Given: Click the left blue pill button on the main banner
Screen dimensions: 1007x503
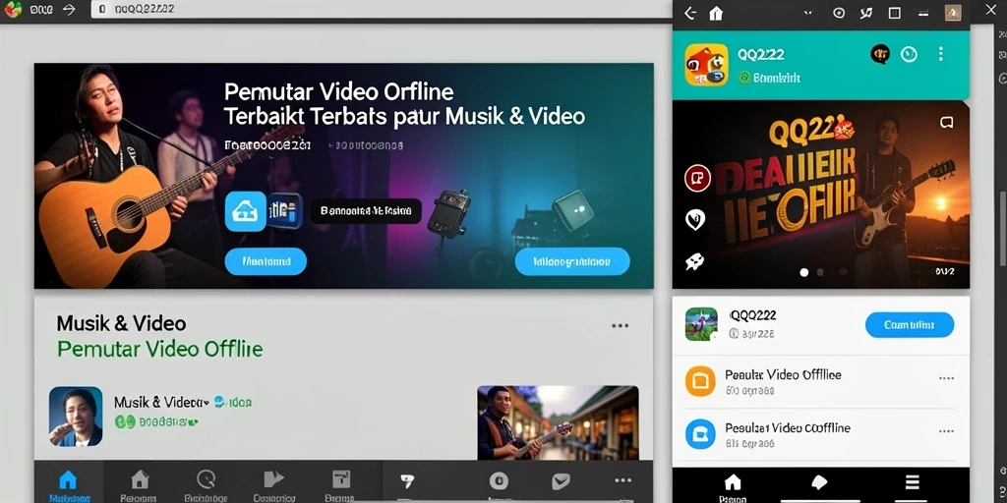Looking at the screenshot, I should point(266,261).
